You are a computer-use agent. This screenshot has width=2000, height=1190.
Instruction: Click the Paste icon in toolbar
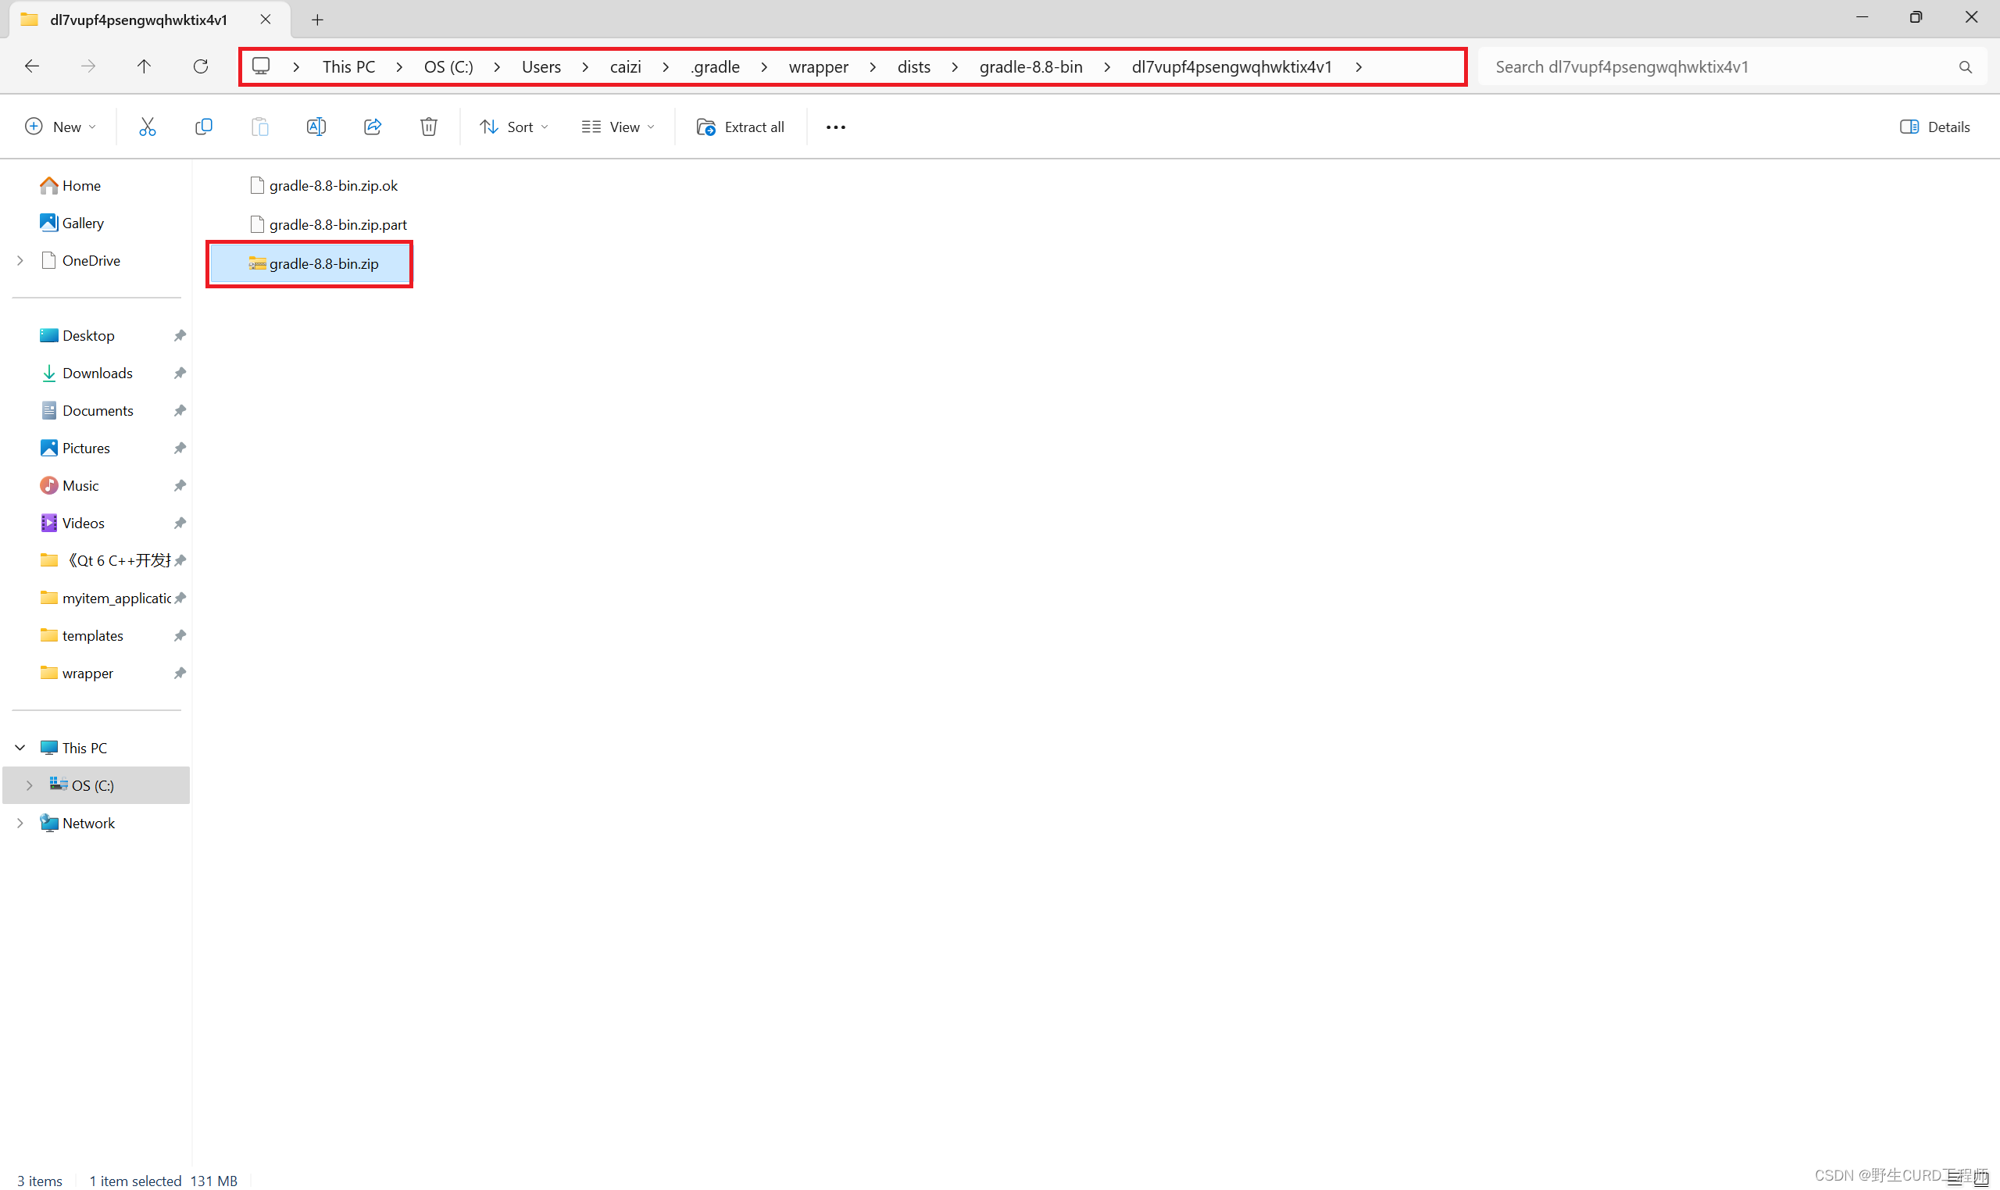click(x=259, y=127)
